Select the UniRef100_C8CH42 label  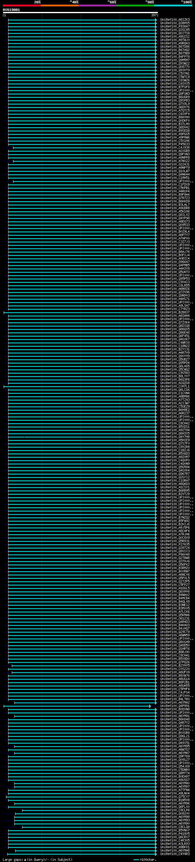pyautogui.click(x=175, y=423)
